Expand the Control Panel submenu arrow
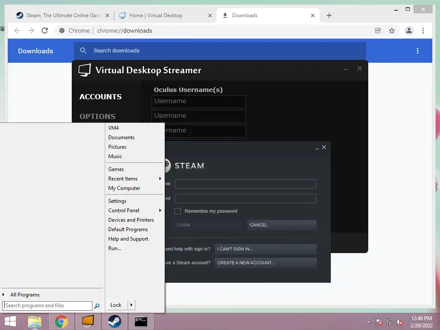Screen dimensions: 440x330 click(x=160, y=211)
